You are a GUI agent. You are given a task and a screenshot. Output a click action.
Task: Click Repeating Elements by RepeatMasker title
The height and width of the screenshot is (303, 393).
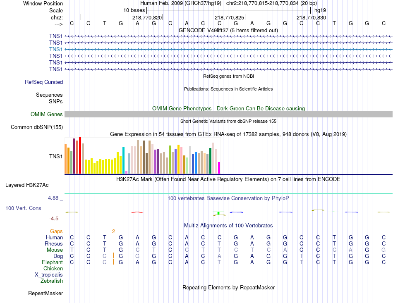[x=228, y=287]
